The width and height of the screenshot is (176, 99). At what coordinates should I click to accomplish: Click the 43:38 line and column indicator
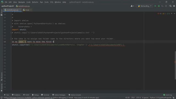127,98
